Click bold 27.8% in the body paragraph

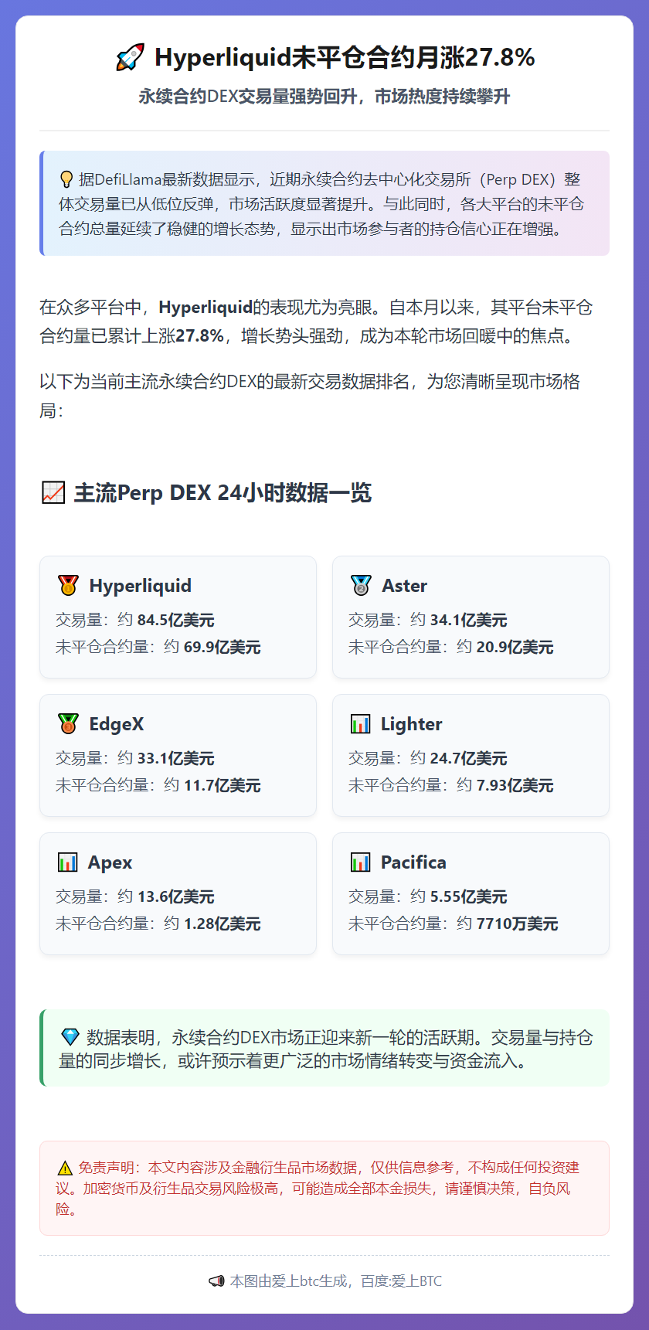(199, 336)
